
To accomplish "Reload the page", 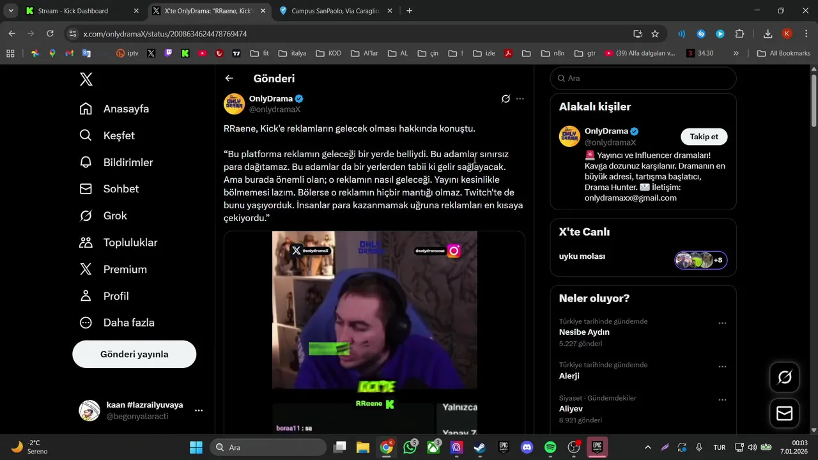I will pyautogui.click(x=50, y=34).
